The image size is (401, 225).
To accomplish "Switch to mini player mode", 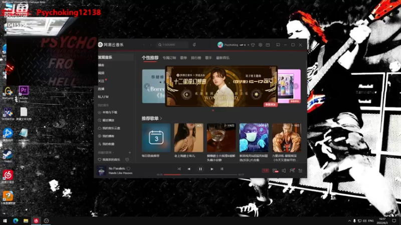I will coord(278,45).
